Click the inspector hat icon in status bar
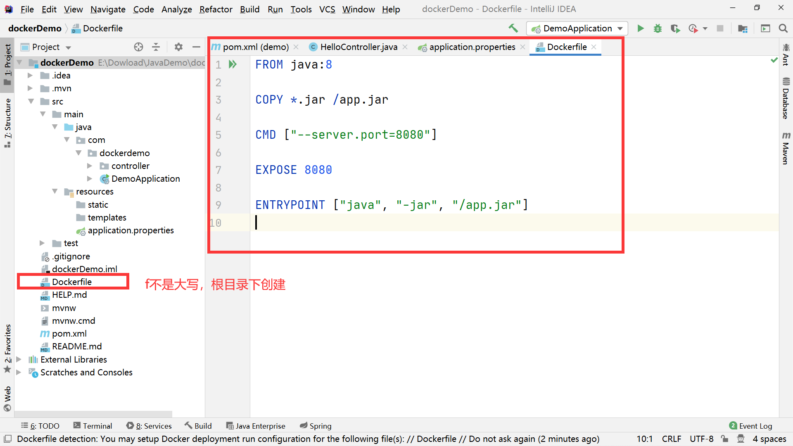Image resolution: width=793 pixels, height=446 pixels. 741,439
